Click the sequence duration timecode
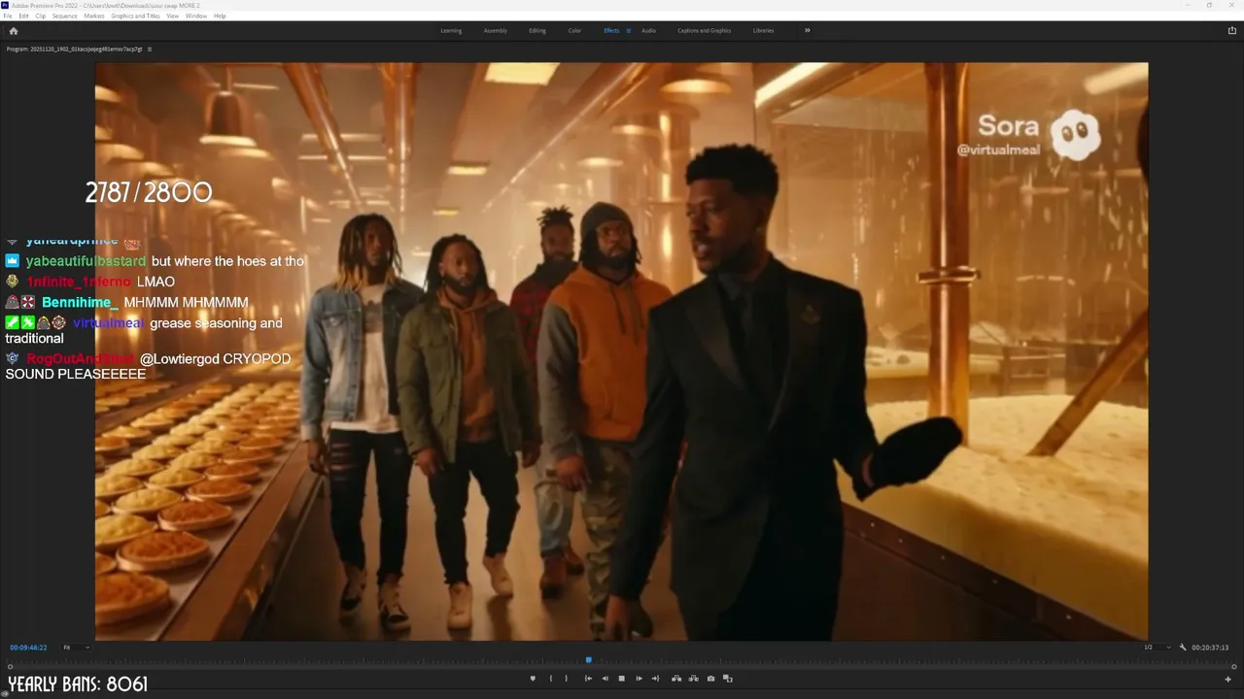 (1210, 648)
